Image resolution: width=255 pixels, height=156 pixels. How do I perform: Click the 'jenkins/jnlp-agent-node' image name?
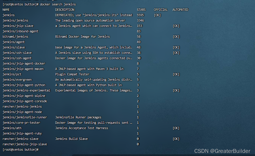[22, 112]
